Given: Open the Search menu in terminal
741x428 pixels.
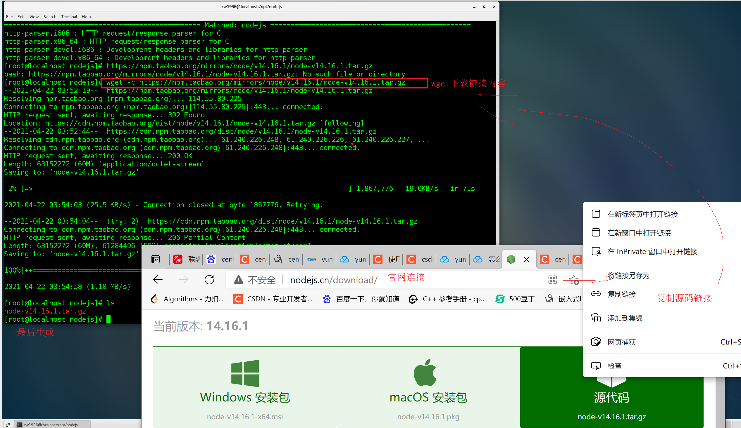Looking at the screenshot, I should (50, 17).
